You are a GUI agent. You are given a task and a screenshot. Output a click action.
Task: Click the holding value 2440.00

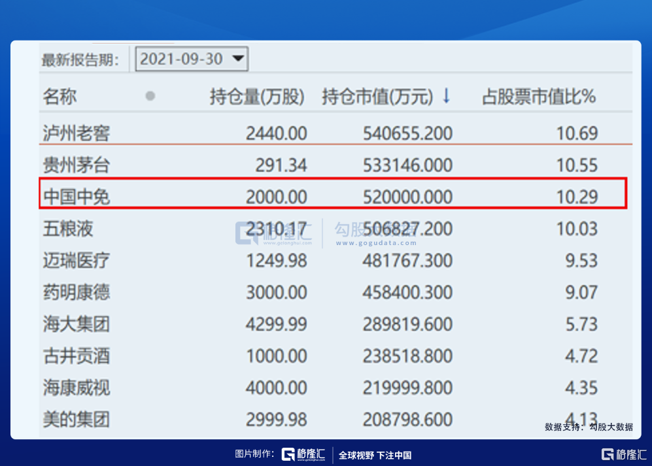277,133
